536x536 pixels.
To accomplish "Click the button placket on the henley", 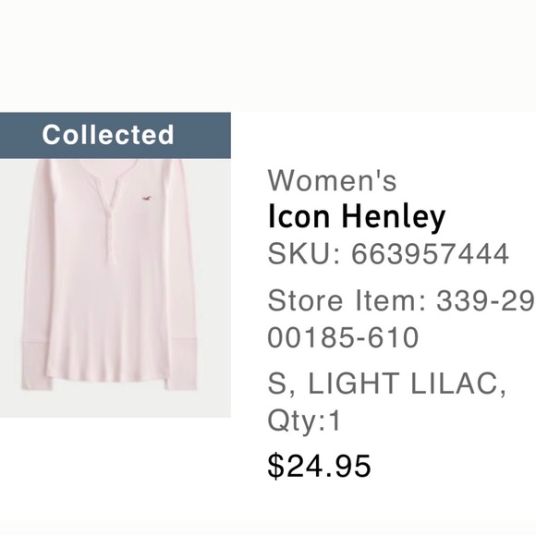I will (112, 219).
